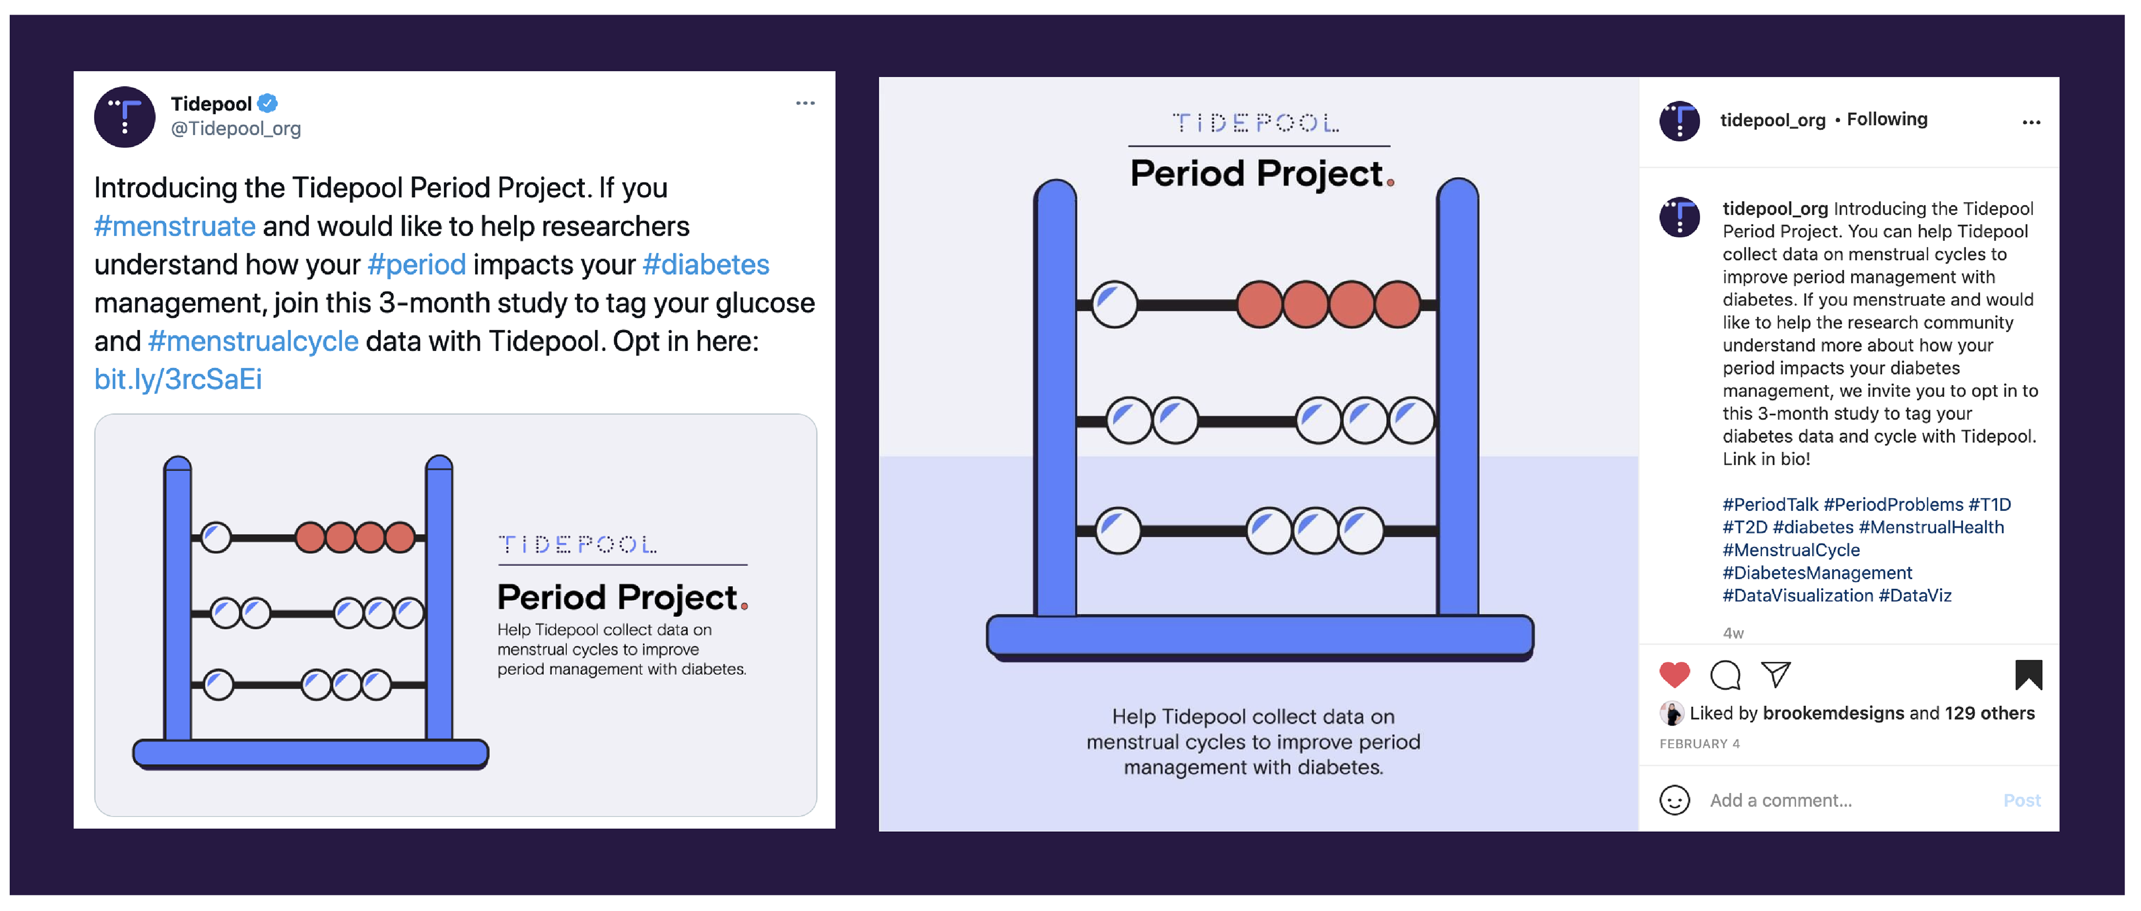
Task: Open comments via speech bubble icon
Action: pyautogui.click(x=1726, y=674)
